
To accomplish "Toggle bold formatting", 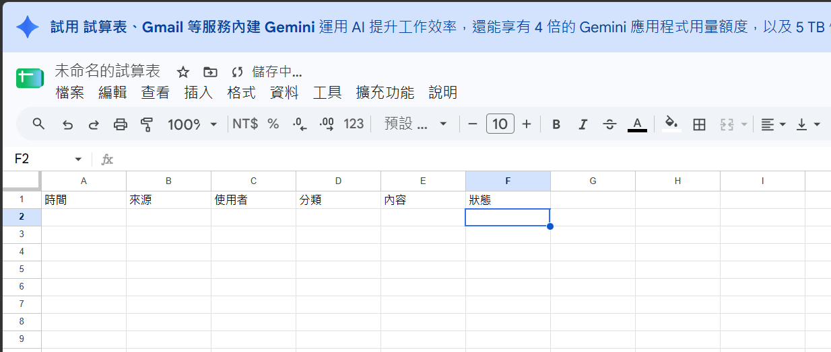I will tap(556, 124).
